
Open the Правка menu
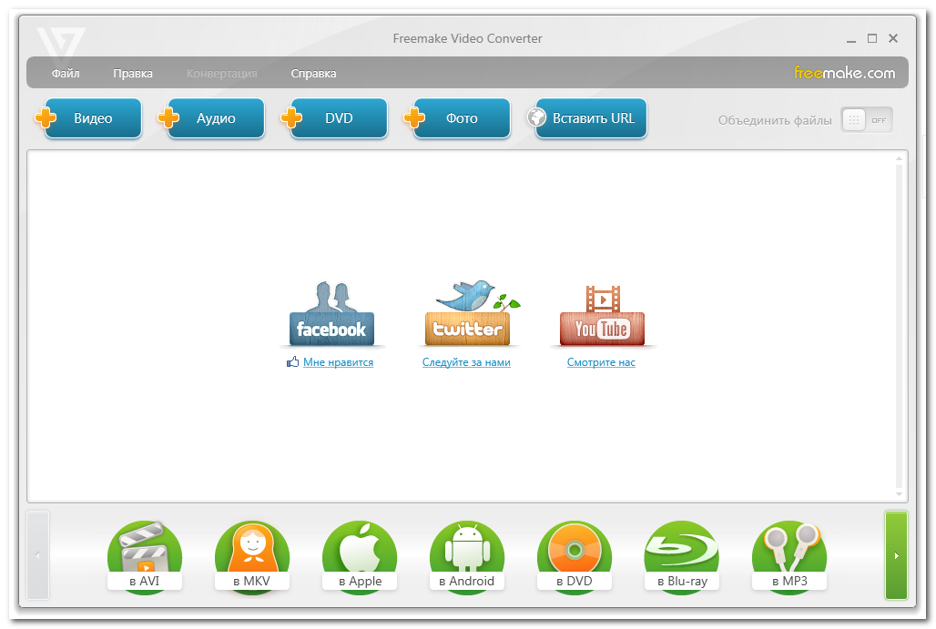click(x=133, y=74)
